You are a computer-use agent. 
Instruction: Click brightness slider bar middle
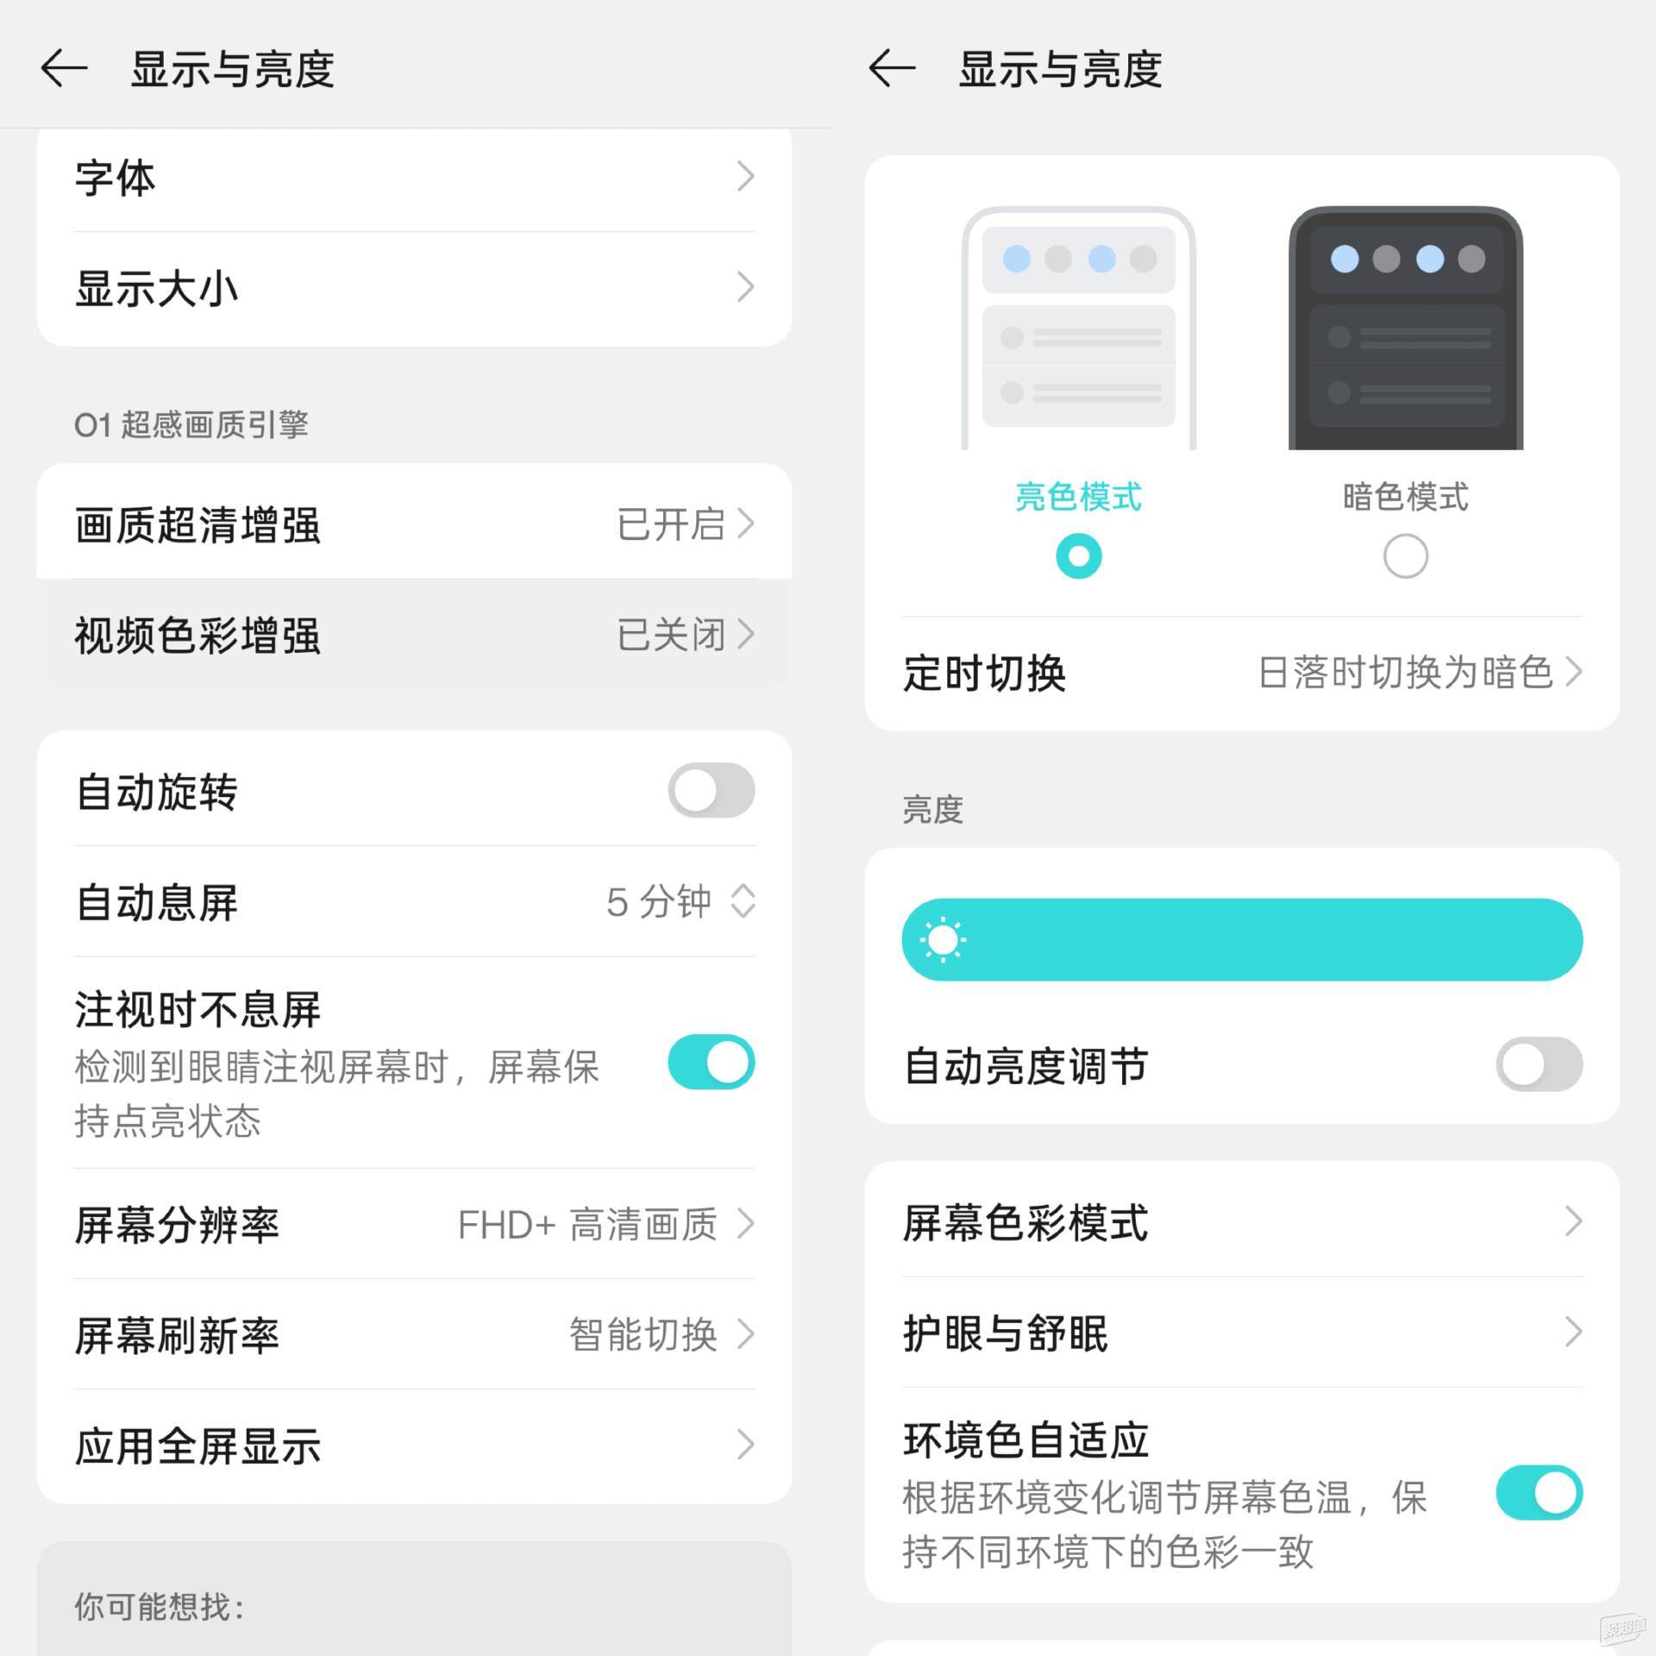click(1243, 939)
